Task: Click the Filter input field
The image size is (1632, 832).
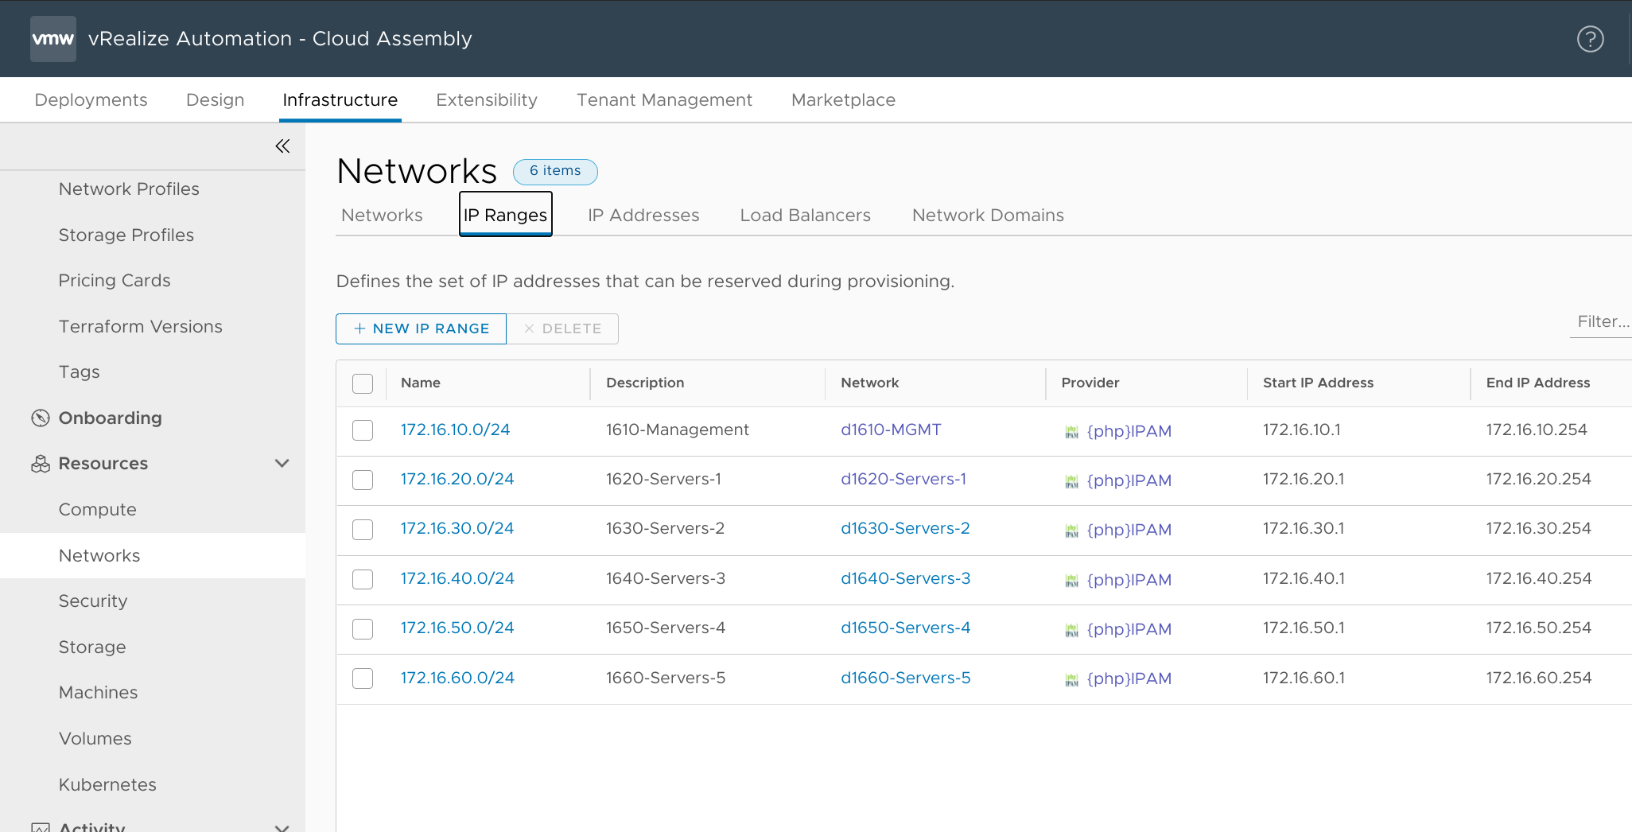Action: click(1601, 322)
